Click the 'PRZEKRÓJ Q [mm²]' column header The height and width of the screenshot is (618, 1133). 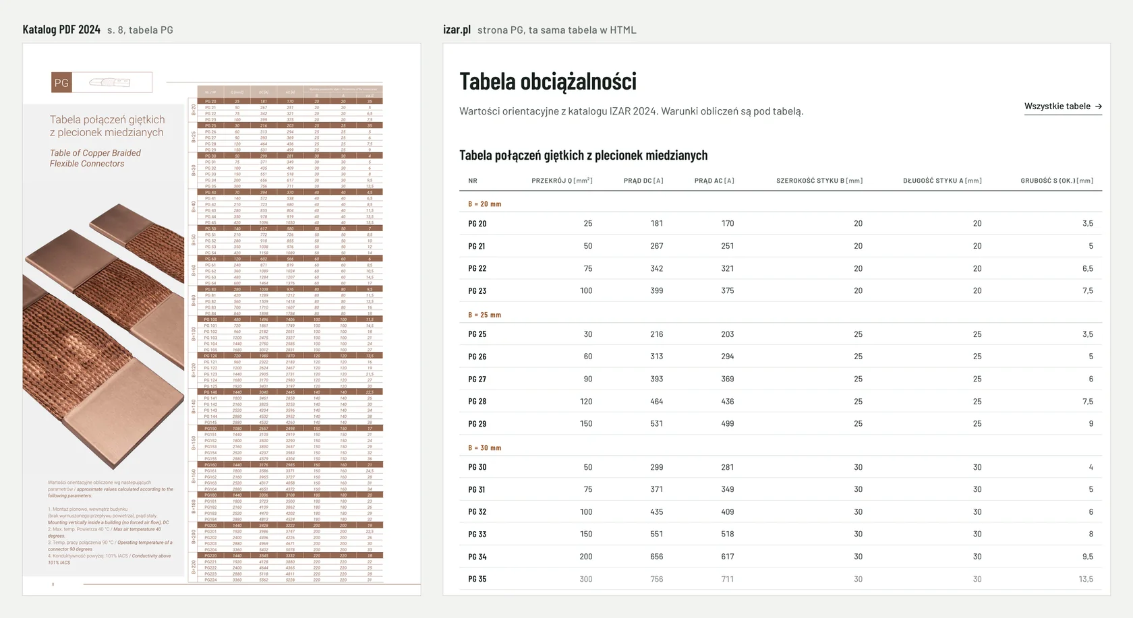562,181
